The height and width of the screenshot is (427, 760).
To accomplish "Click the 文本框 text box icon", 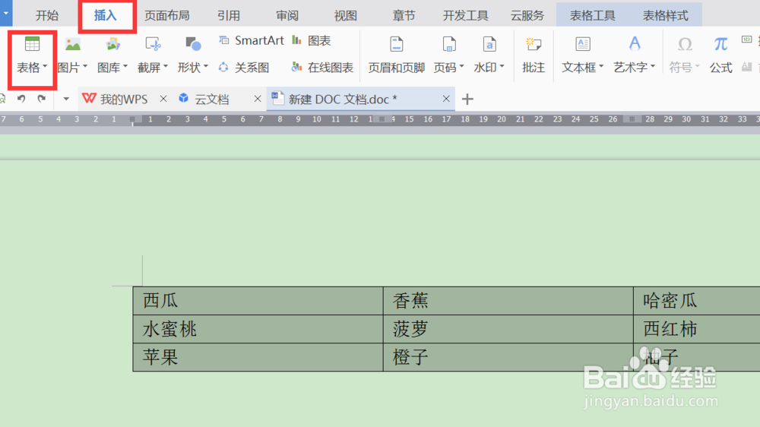I will [x=583, y=45].
